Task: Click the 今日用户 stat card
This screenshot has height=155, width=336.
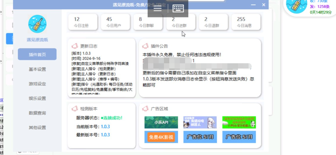Action: point(116,22)
